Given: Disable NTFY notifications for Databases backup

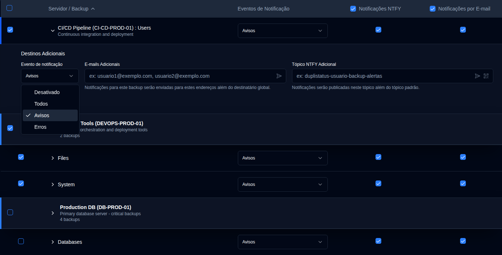Looking at the screenshot, I should click(x=378, y=241).
